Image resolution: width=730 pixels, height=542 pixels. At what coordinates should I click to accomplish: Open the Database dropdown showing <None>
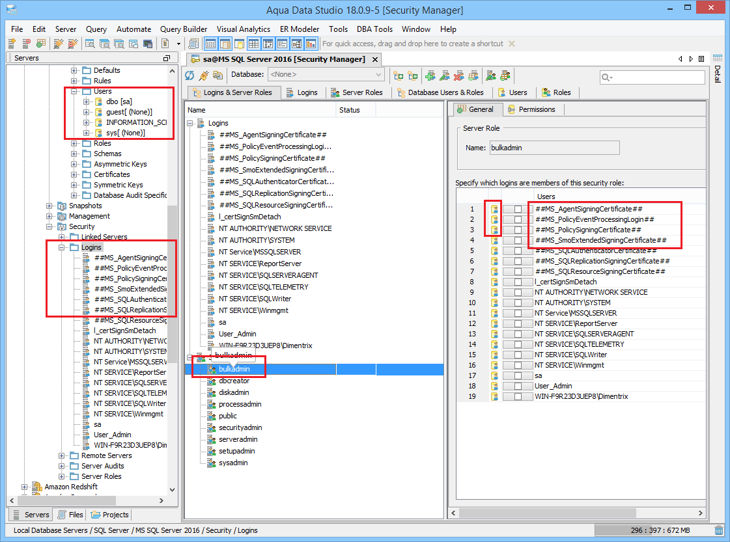(x=326, y=74)
